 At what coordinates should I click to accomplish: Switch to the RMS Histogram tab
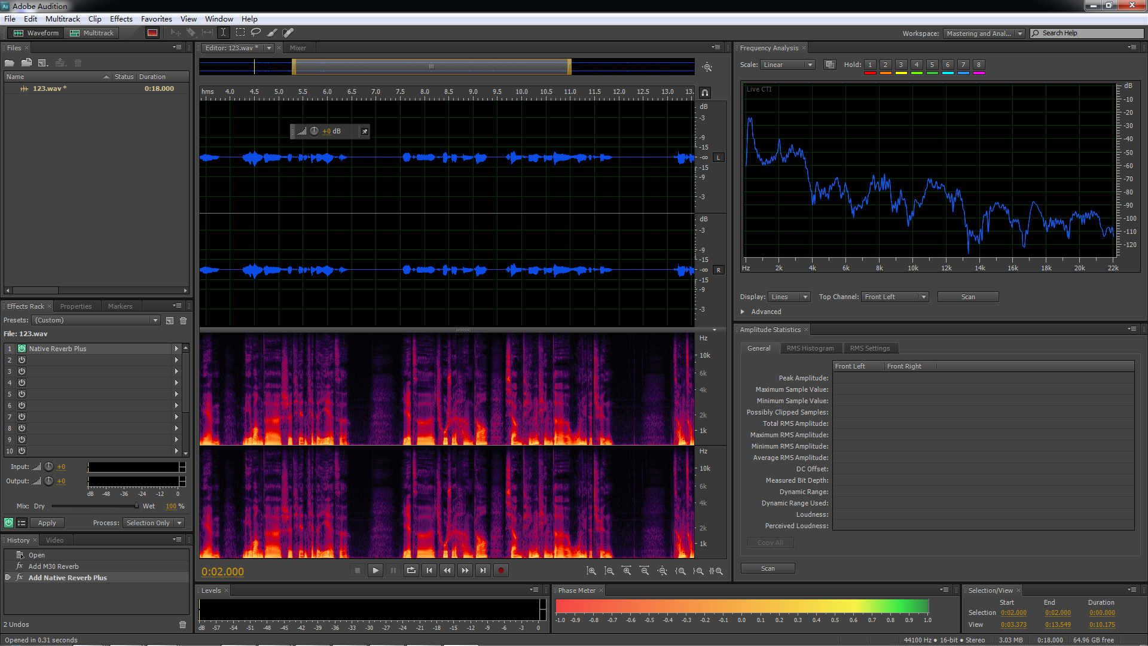pyautogui.click(x=810, y=348)
